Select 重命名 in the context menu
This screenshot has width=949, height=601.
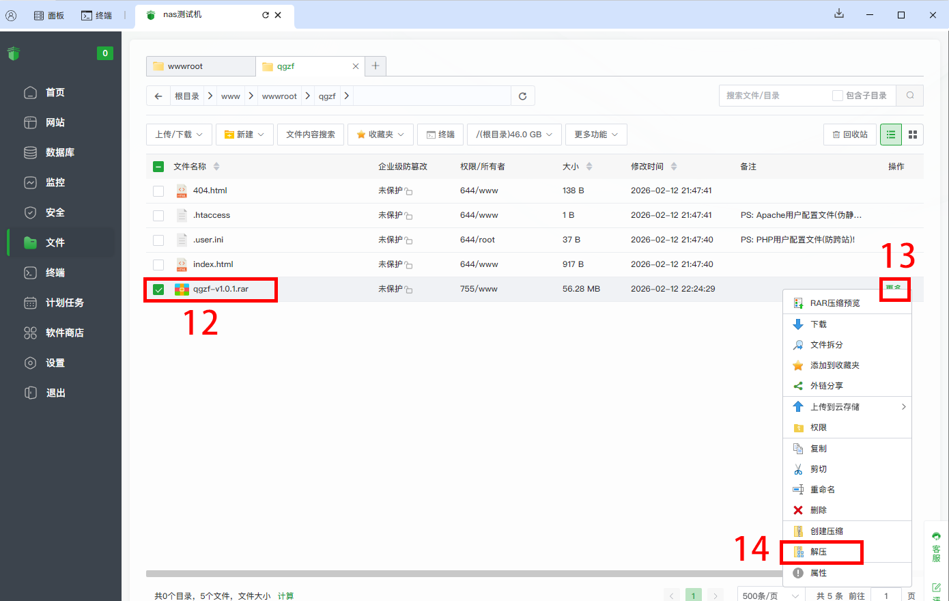[822, 490]
